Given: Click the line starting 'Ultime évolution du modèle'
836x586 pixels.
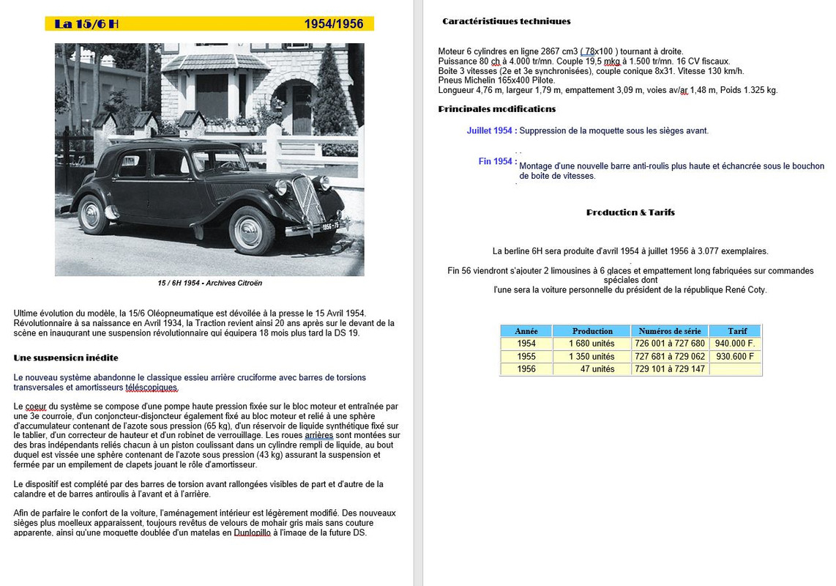Looking at the screenshot, I should click(190, 314).
